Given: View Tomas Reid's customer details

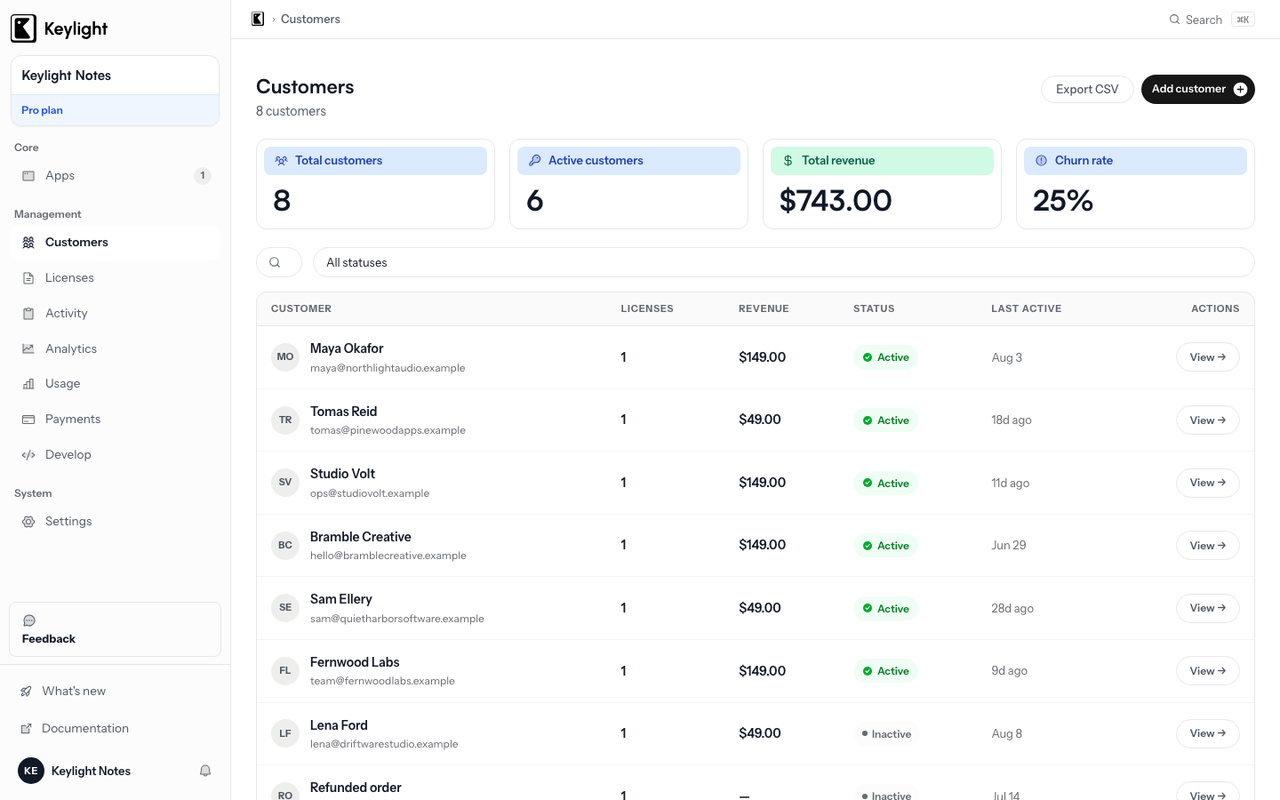Looking at the screenshot, I should click(1207, 420).
